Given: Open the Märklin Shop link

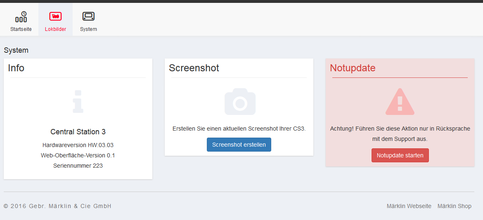Looking at the screenshot, I should pos(455,206).
